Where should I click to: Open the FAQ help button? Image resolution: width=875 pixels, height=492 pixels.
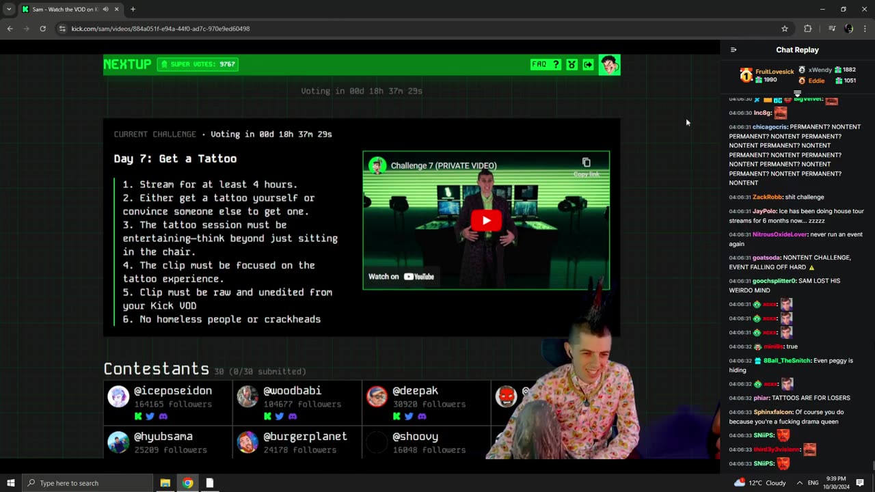pyautogui.click(x=546, y=64)
